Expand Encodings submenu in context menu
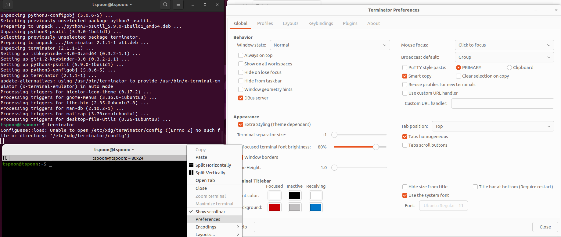This screenshot has width=561, height=237. point(214,227)
